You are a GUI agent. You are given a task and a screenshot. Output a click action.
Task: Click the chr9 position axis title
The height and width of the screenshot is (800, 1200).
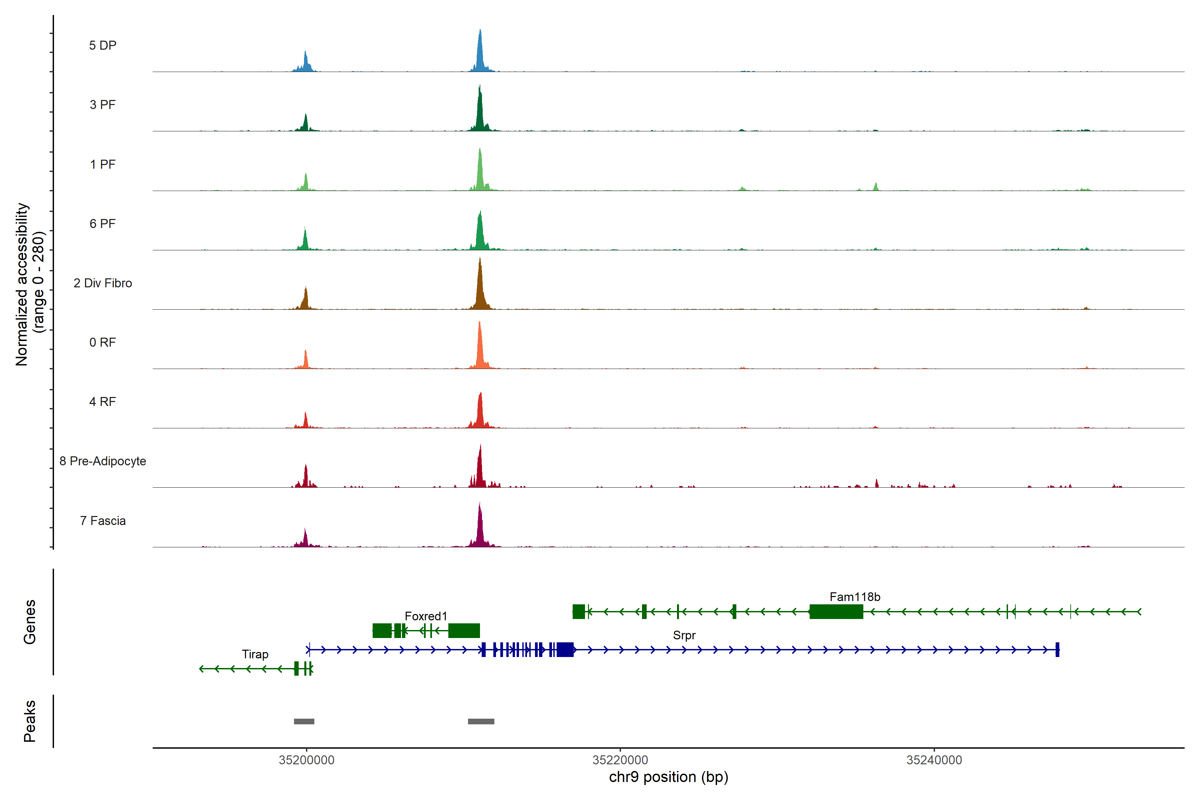click(668, 777)
